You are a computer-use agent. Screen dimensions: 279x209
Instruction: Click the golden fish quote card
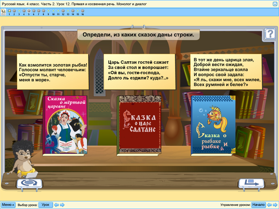[53, 72]
